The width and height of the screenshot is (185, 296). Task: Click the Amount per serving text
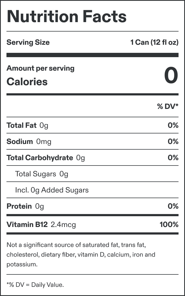point(40,68)
